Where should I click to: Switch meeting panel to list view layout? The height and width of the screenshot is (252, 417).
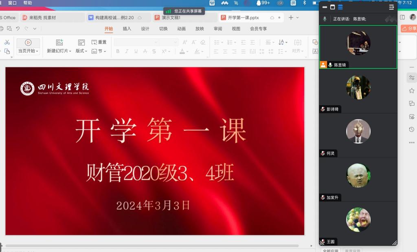[340, 7]
